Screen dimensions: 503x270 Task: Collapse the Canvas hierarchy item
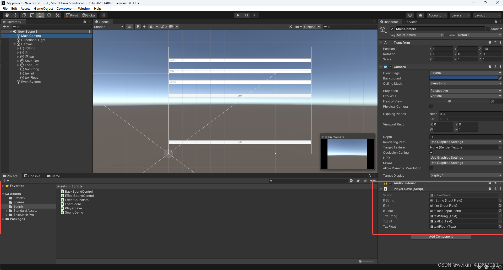(15, 44)
